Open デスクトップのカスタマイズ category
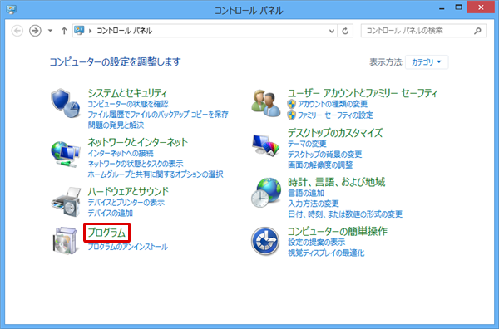The width and height of the screenshot is (499, 329). 335,133
